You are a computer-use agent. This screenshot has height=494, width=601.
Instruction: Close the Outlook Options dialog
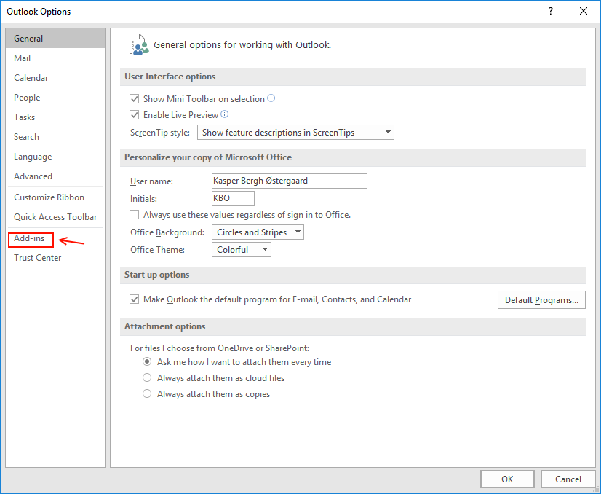(584, 11)
